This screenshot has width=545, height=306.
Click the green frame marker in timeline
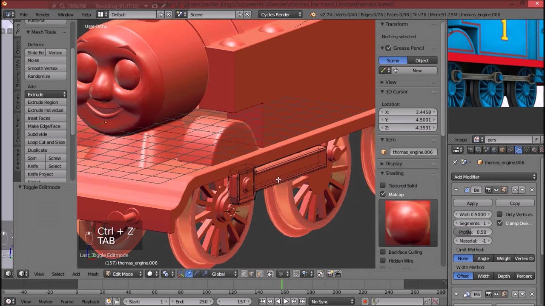click(281, 285)
